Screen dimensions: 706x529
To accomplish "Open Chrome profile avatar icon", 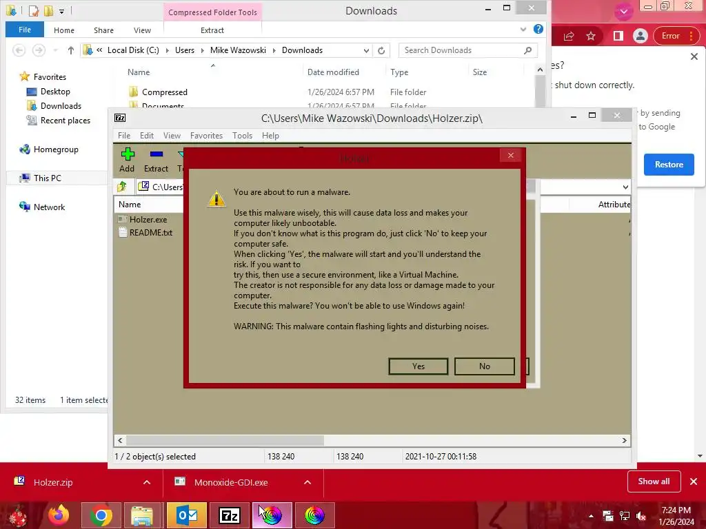I will coord(640,36).
